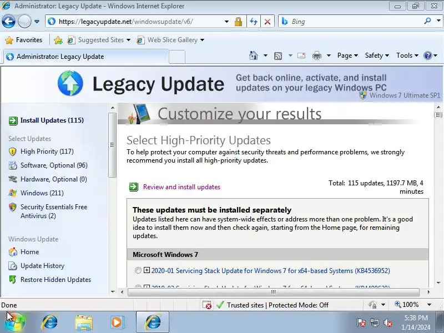Click Trusted sites Protected Mode status
The image size is (444, 333).
(x=272, y=305)
